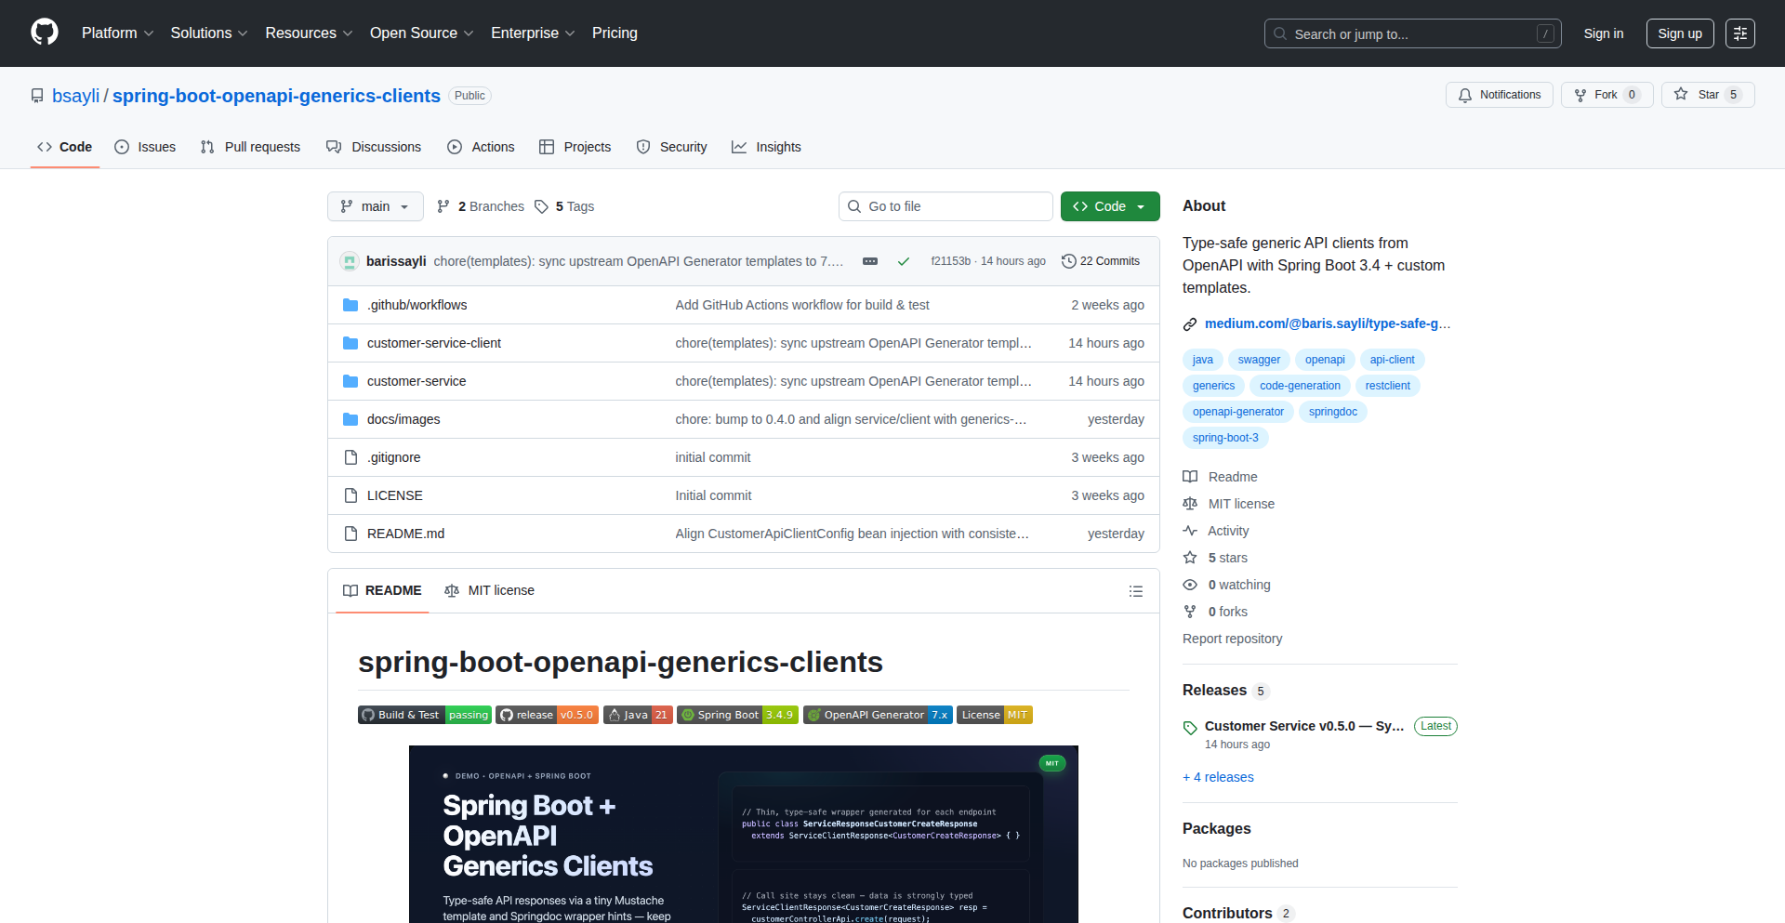Click the Notifications bell icon
This screenshot has width=1785, height=923.
click(1465, 95)
